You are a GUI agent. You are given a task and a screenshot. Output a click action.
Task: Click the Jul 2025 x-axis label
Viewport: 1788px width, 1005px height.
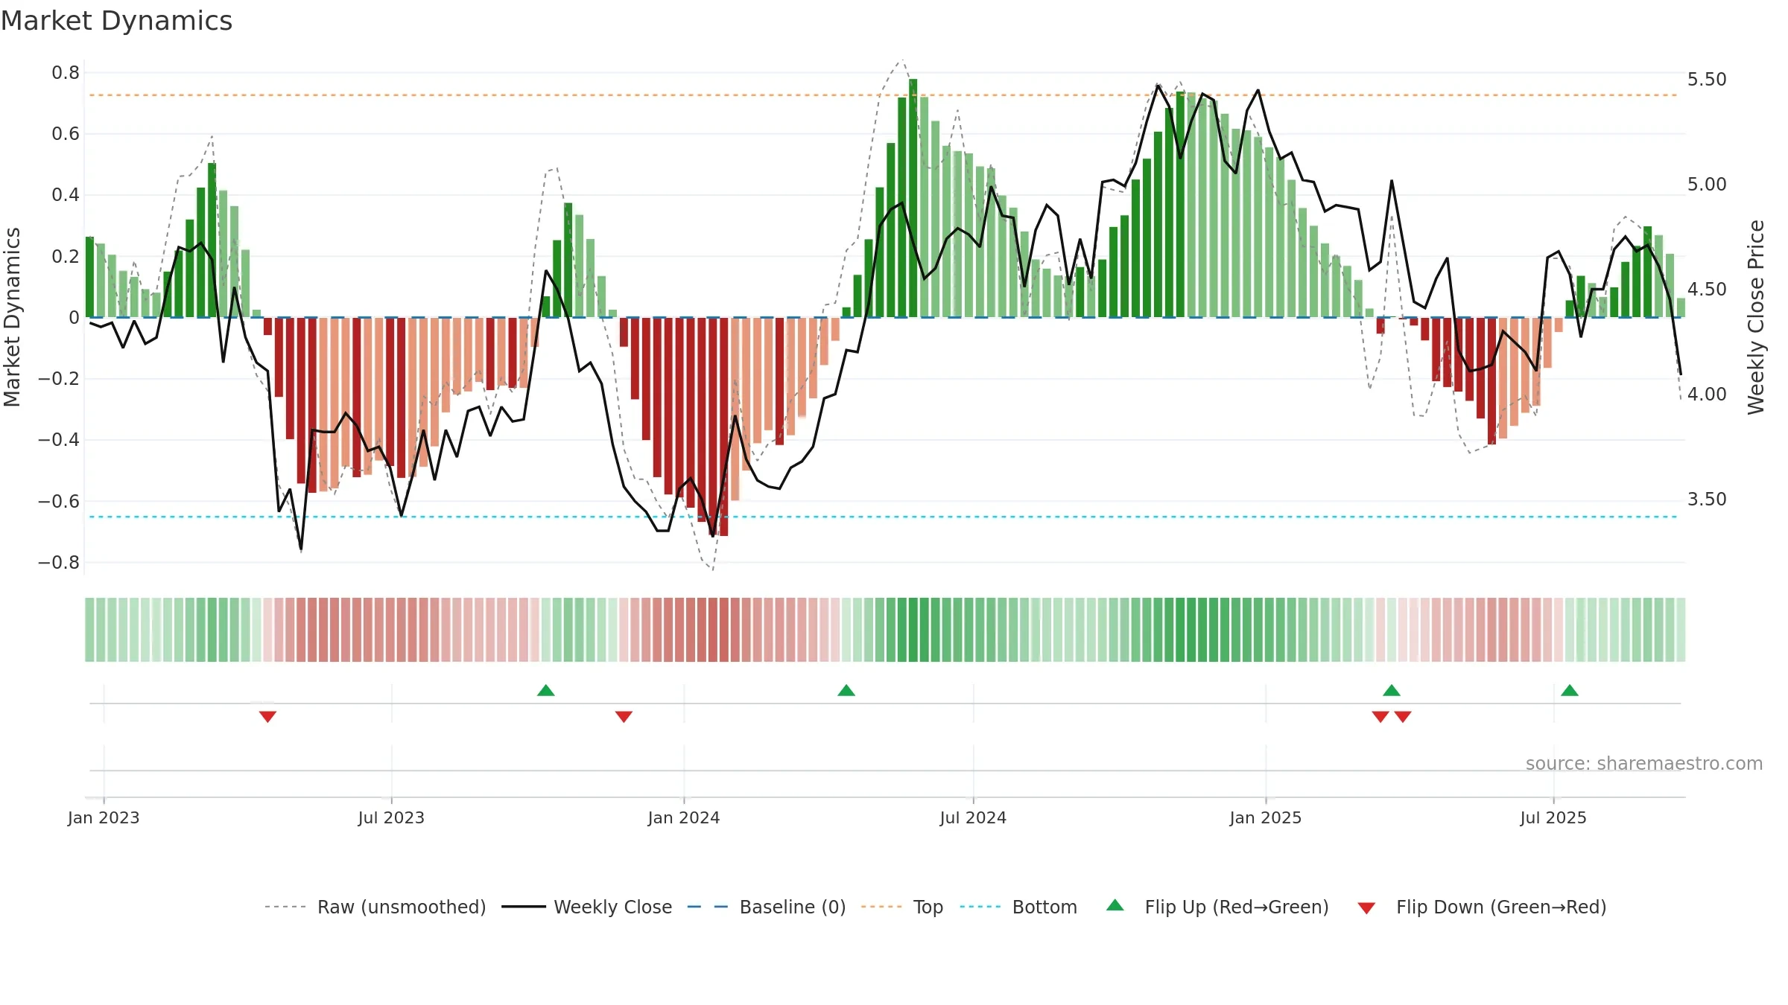click(1553, 817)
